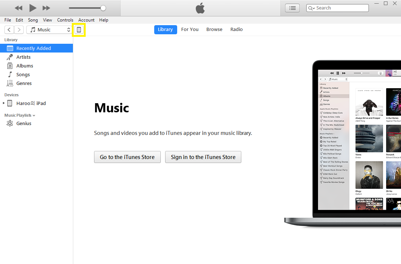Select Haroo iPad under Devices
401x264 pixels.
pos(31,103)
